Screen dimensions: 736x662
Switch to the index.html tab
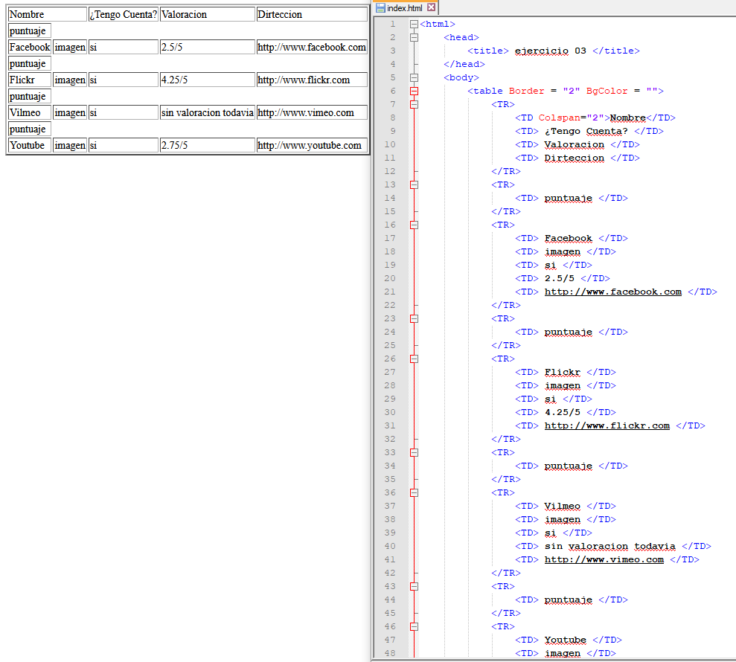click(x=404, y=7)
